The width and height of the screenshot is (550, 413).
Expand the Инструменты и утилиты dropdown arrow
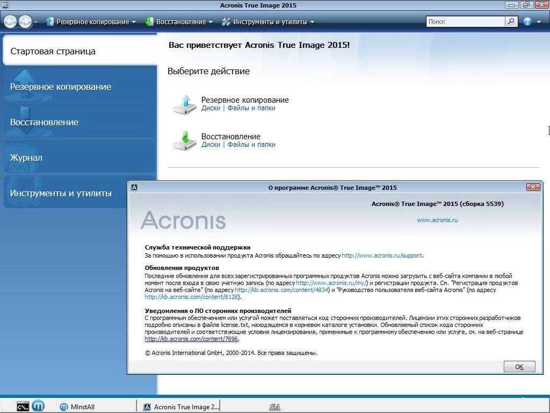coord(312,22)
